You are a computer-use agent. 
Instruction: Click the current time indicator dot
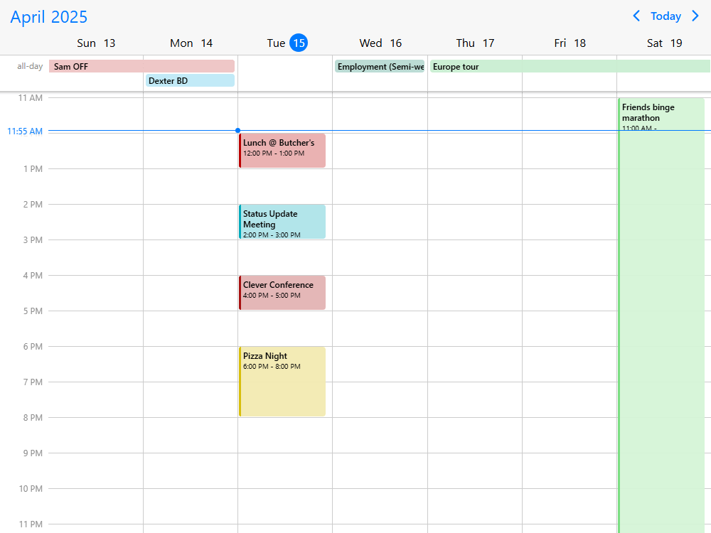coord(237,131)
